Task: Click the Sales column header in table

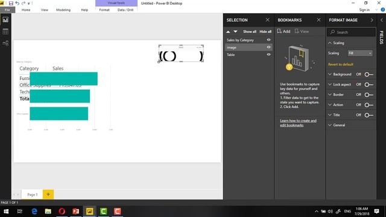Action: [x=58, y=68]
